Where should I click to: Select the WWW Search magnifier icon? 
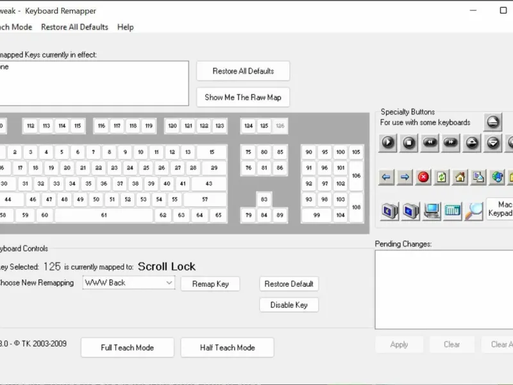click(473, 211)
